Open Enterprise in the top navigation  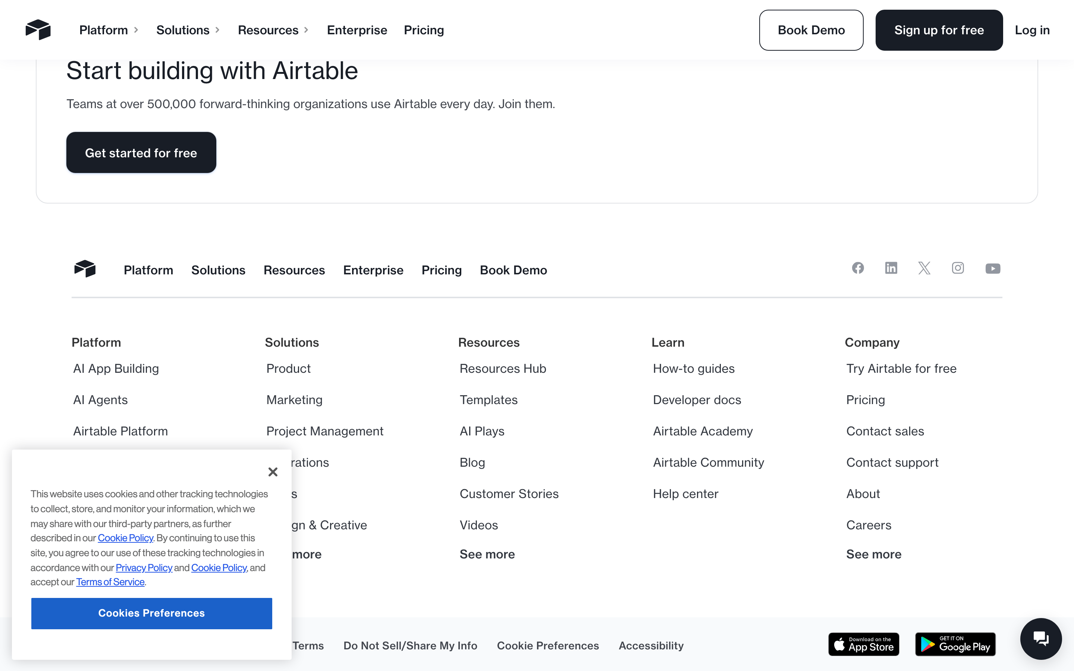click(357, 30)
